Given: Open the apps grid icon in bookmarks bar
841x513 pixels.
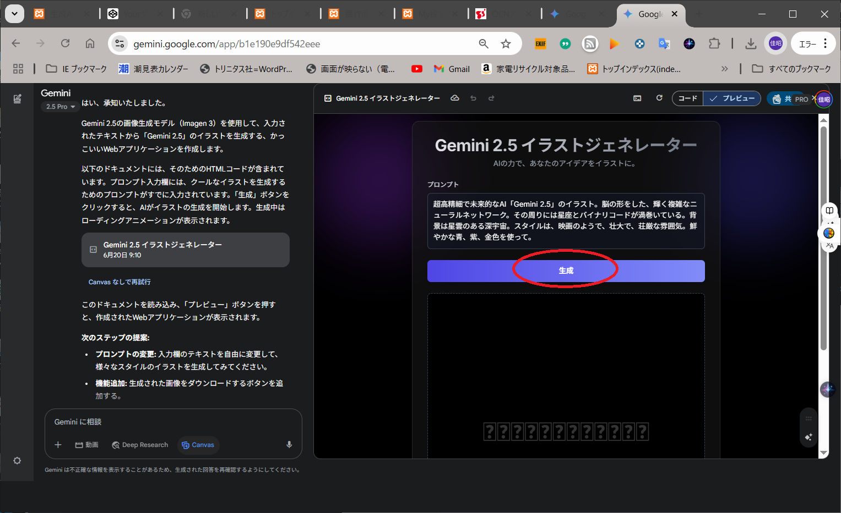Looking at the screenshot, I should 18,69.
